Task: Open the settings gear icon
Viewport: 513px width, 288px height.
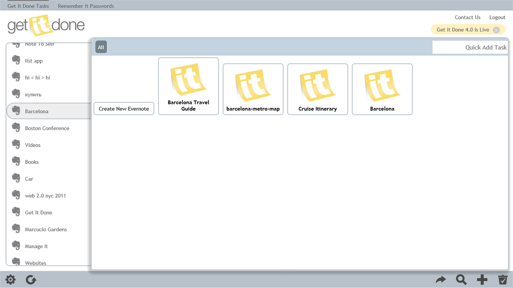Action: [10, 279]
